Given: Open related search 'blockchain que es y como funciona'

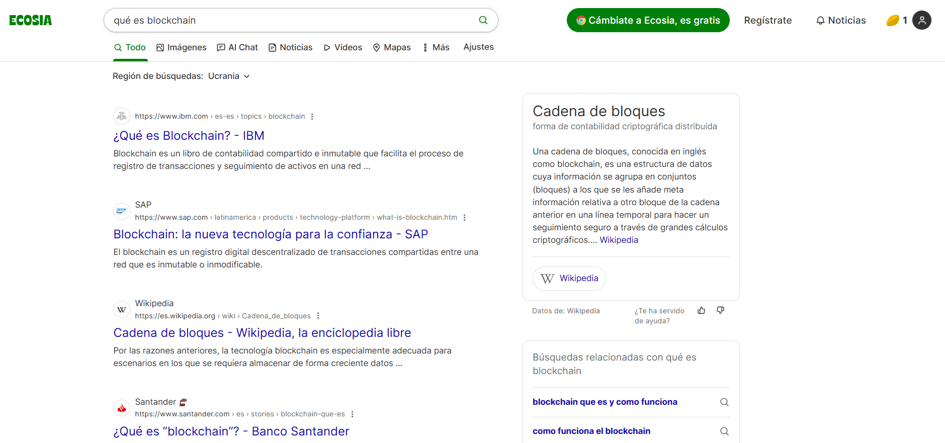Looking at the screenshot, I should coord(605,402).
